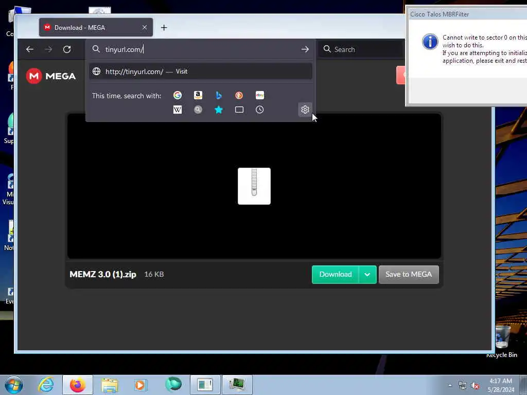Viewport: 527px width, 395px height.
Task: Open the system monitor taskbar icon
Action: click(x=237, y=385)
